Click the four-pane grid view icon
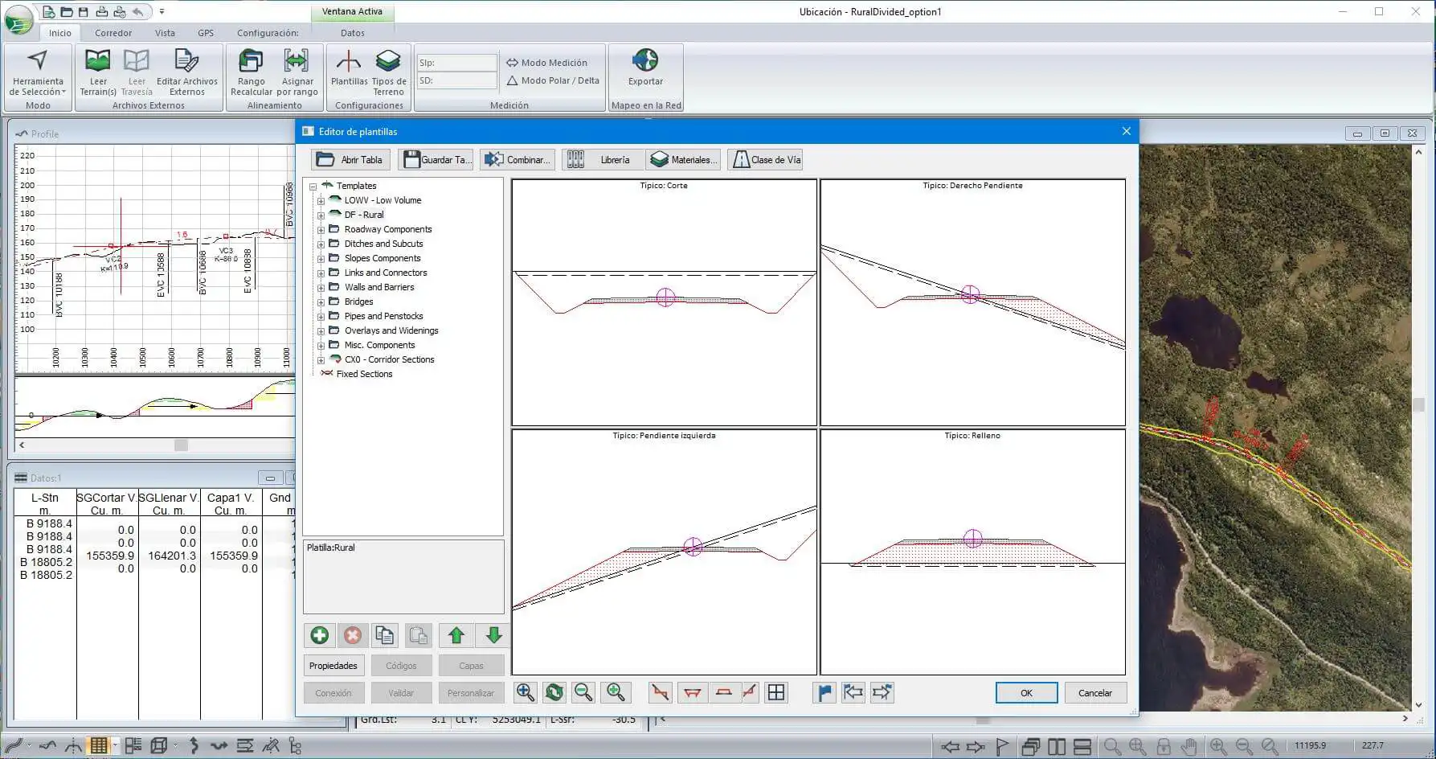1436x759 pixels. click(x=776, y=692)
